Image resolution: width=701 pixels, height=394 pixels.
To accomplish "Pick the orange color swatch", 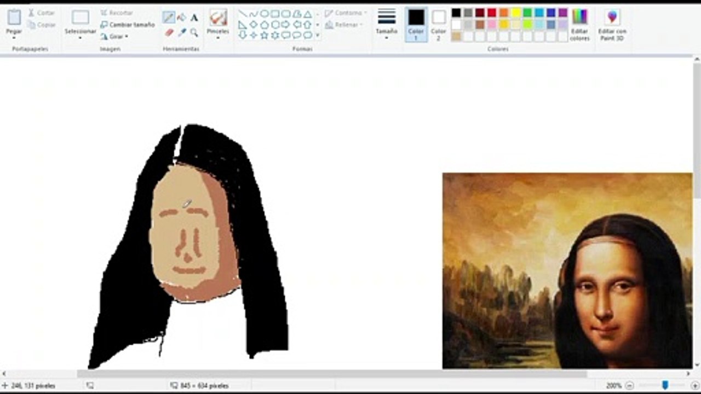I will [504, 13].
